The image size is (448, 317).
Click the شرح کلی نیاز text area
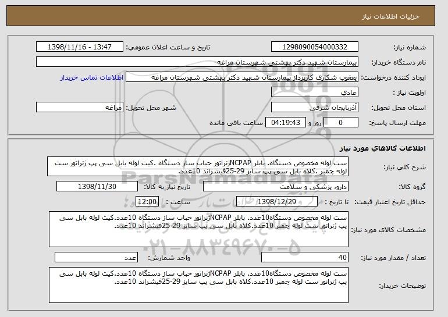(198, 166)
